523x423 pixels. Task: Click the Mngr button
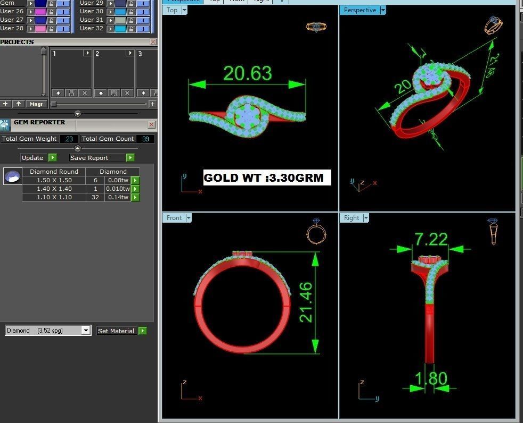[36, 104]
